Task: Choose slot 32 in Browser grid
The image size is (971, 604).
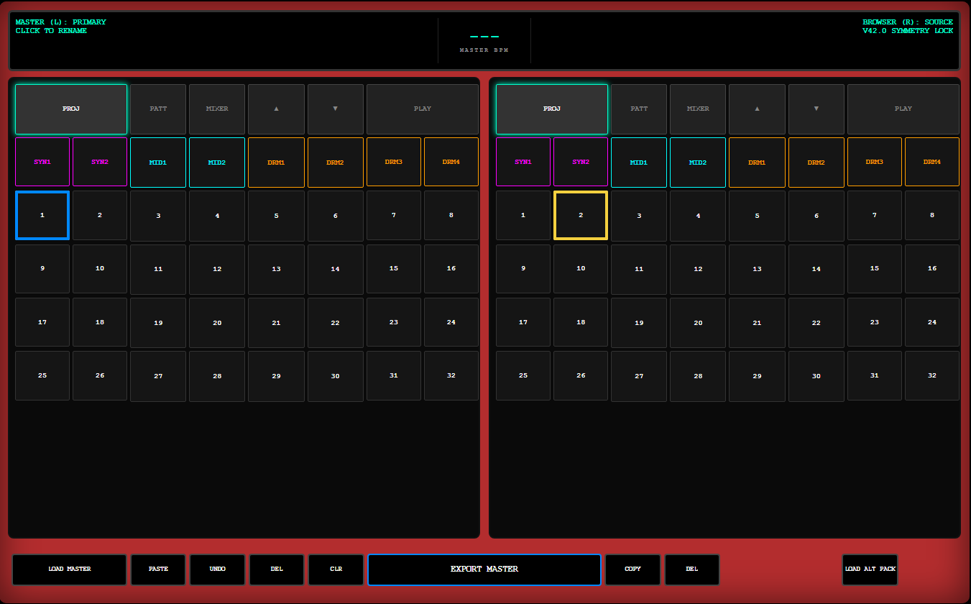Action: pyautogui.click(x=932, y=375)
